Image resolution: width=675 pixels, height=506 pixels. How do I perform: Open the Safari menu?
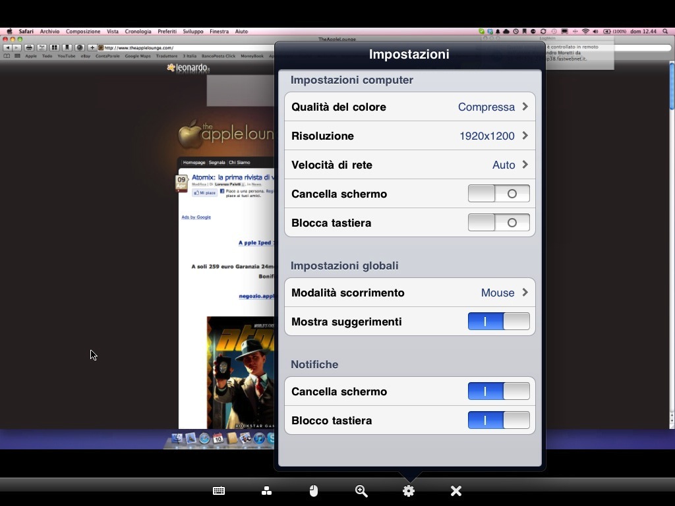26,32
